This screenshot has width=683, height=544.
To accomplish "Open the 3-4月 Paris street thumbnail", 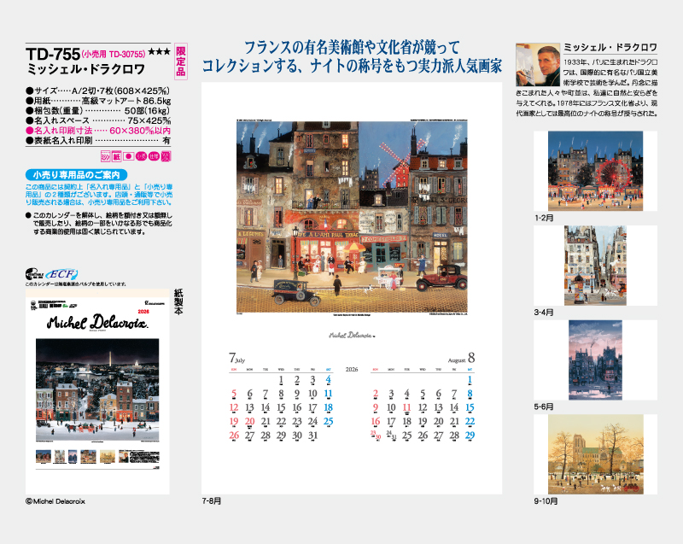I will click(595, 266).
